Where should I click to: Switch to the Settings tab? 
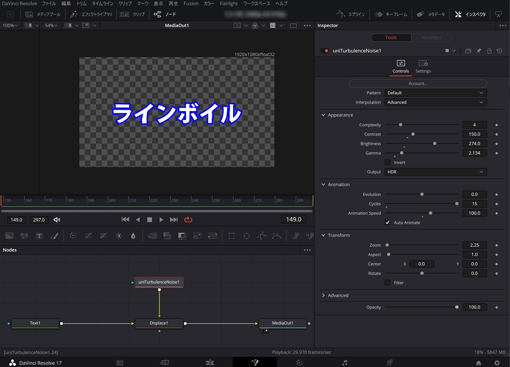423,66
